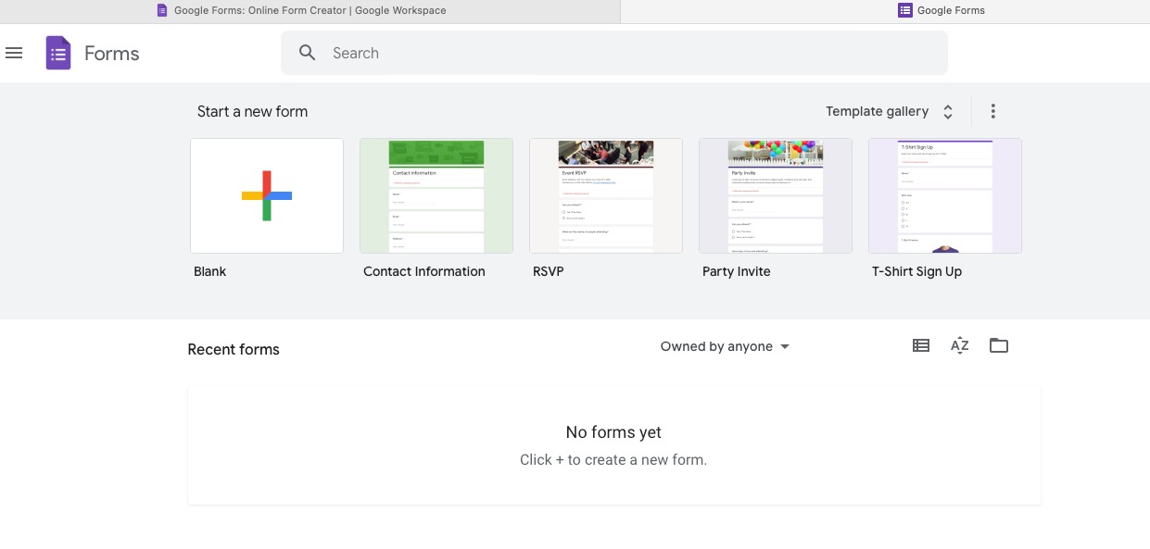This screenshot has height=549, width=1150.
Task: Select the search magnifying glass icon
Action: pos(307,53)
